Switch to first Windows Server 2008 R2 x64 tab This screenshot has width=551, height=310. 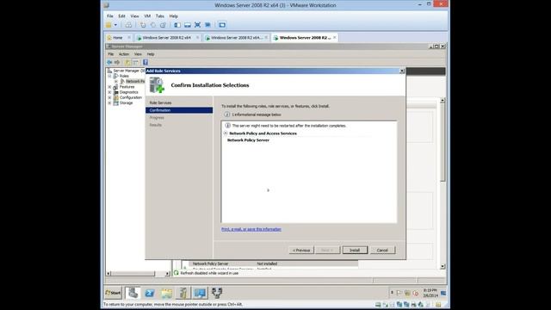click(x=166, y=38)
